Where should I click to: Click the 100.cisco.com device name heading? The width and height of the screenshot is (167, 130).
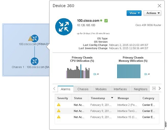pos(88,21)
